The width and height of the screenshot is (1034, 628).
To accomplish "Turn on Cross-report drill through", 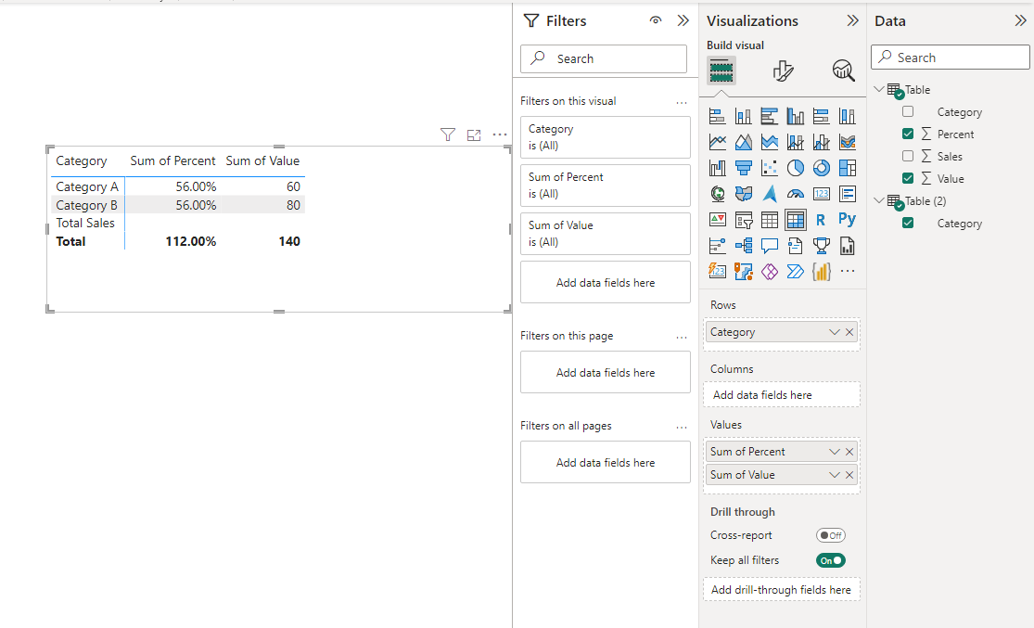I will click(x=830, y=535).
